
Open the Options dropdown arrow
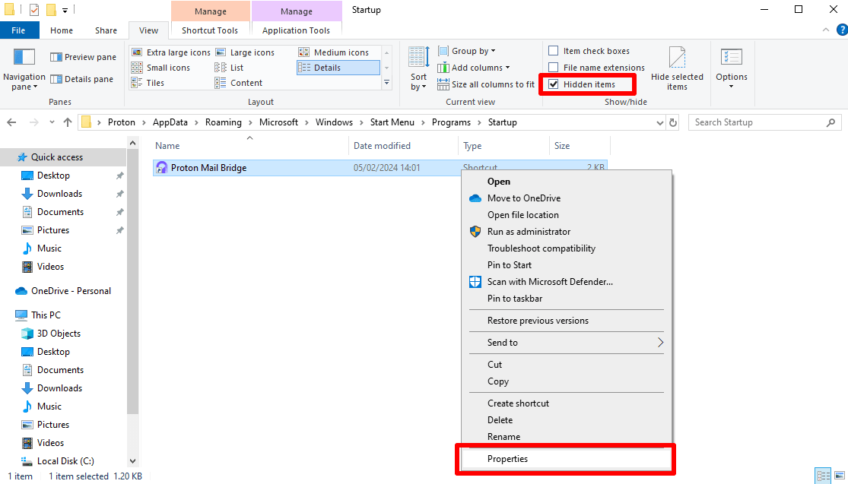(x=731, y=87)
